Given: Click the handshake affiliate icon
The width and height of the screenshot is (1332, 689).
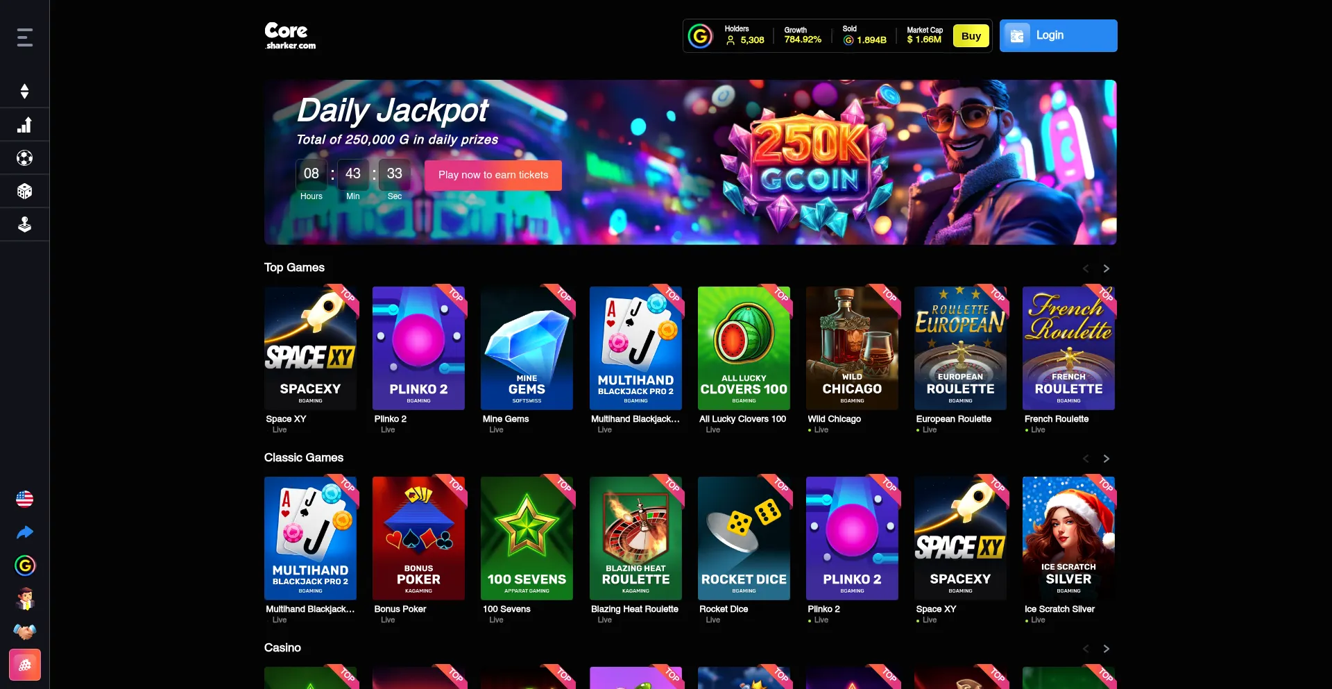Looking at the screenshot, I should (x=25, y=631).
